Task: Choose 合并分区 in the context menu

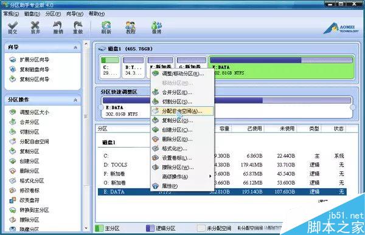Action: (182, 92)
